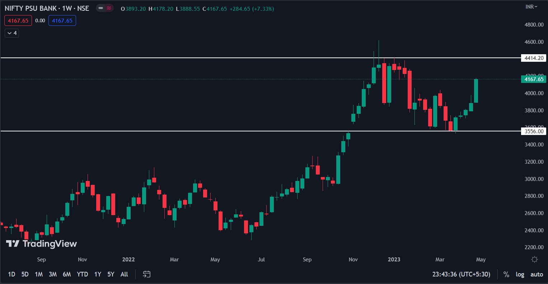Click the 4600.00 price axis label
Viewport: 548px width, 284px height.
pos(534,42)
